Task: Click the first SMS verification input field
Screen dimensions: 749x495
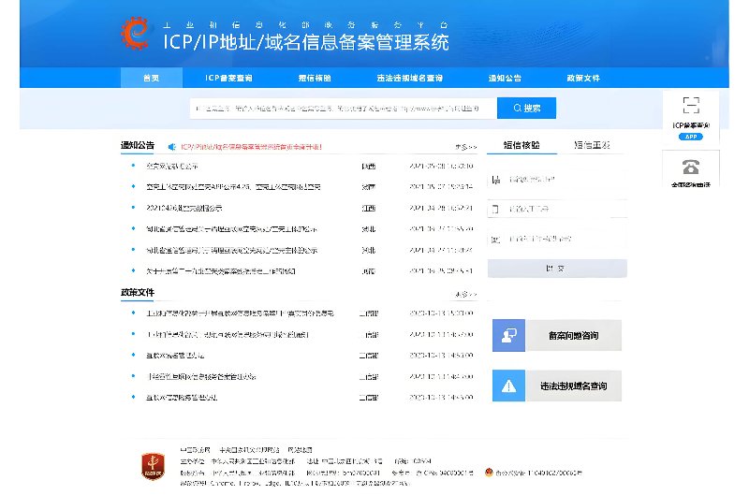Action: [557, 180]
